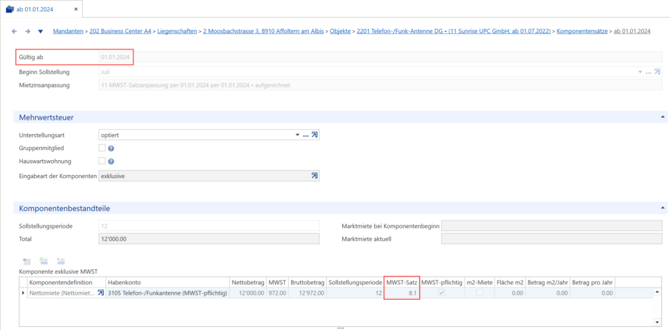Click the first component table toolbar icon
Viewport: 670px width, 330px height.
tap(27, 261)
